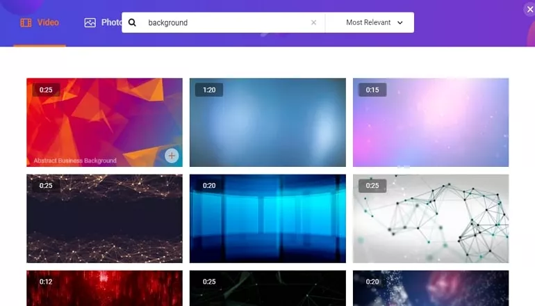Viewport: 535px width, 306px height.
Task: Select the dark gold particle network thumbnail
Action: (104, 218)
